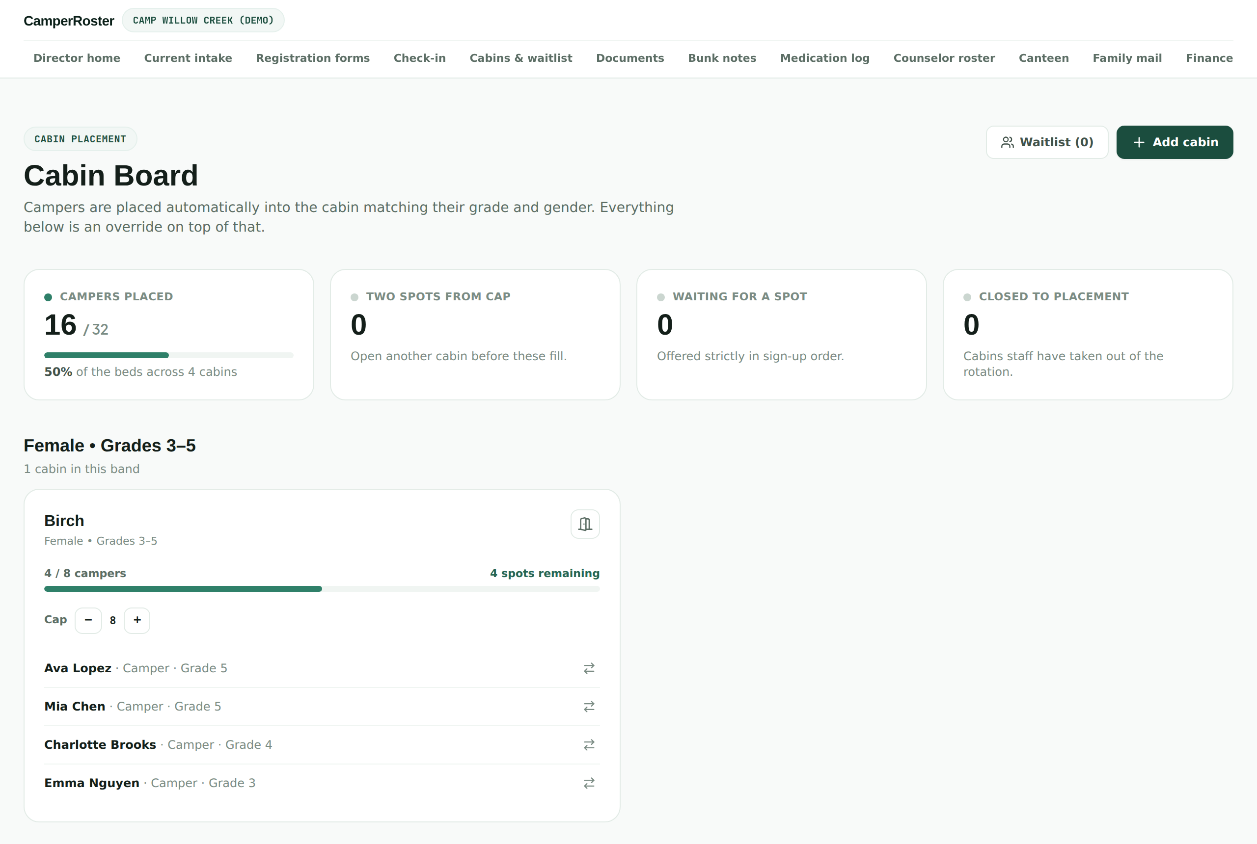Click the '4 / 8 campers' count
Viewport: 1257px width, 844px height.
pyautogui.click(x=85, y=573)
